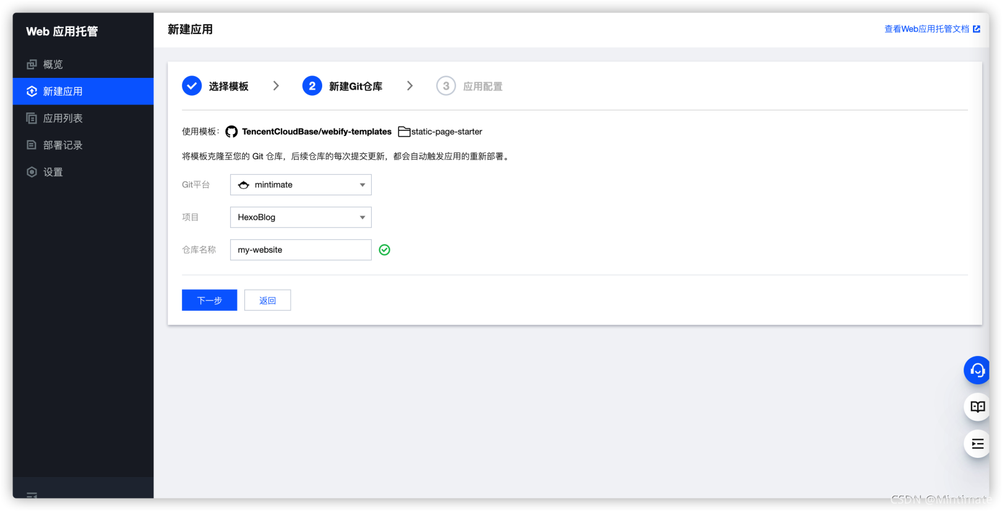
Task: Click the GitHub logo next to the template name
Action: (231, 132)
